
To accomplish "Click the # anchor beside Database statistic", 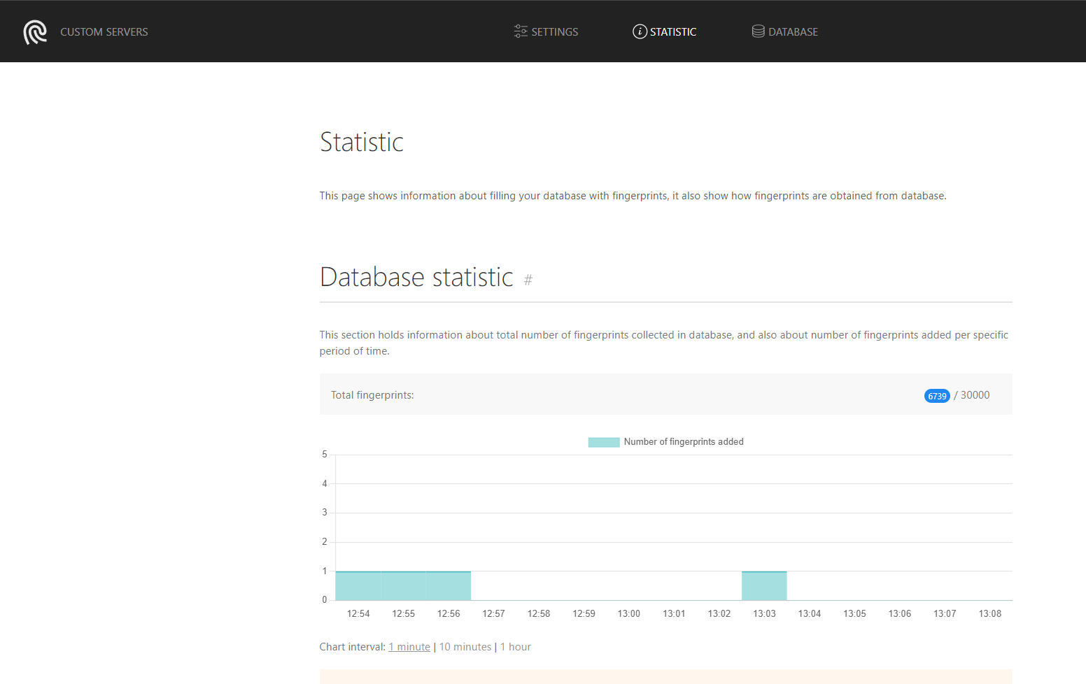I will point(528,280).
